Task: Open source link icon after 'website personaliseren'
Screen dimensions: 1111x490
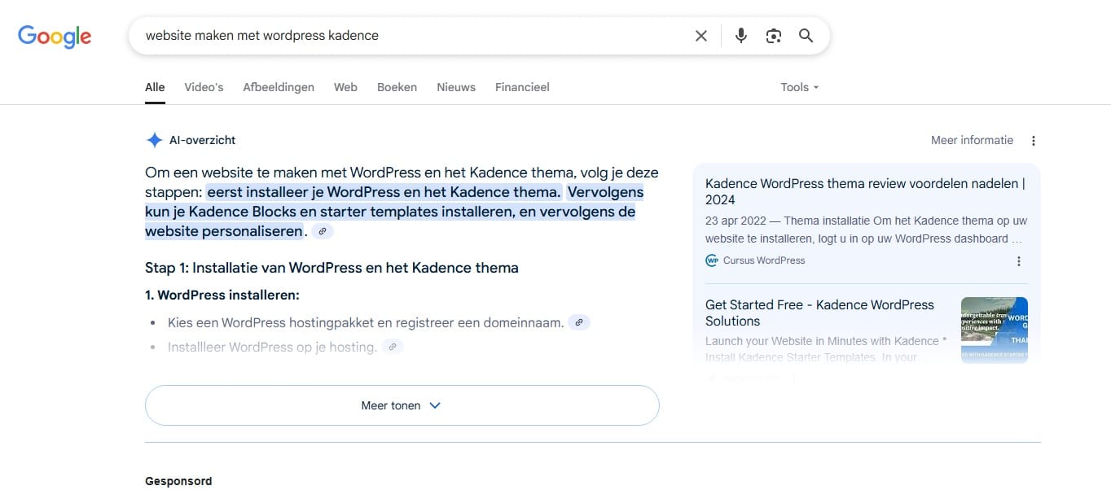Action: point(323,232)
